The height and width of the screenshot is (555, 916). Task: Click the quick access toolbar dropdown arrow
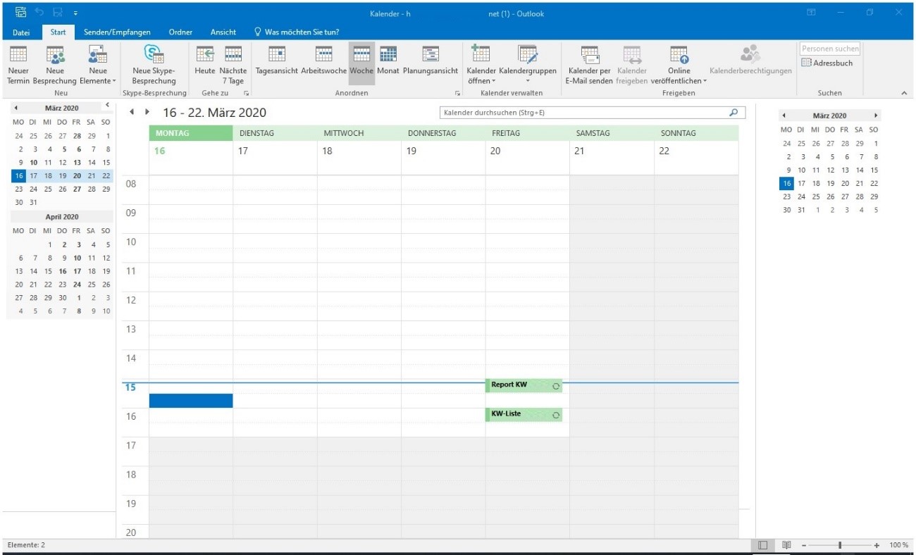[x=75, y=13]
